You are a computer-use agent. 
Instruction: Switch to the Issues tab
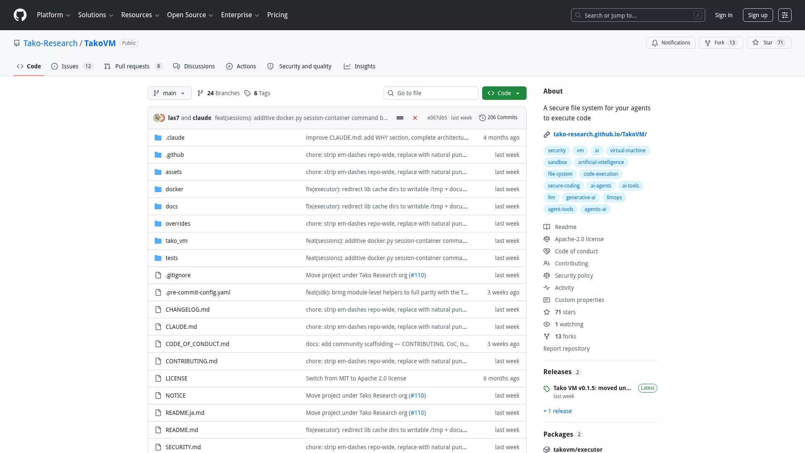pyautogui.click(x=72, y=66)
